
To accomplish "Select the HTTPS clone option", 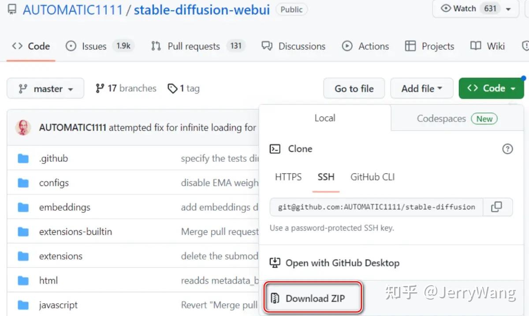I will (288, 177).
